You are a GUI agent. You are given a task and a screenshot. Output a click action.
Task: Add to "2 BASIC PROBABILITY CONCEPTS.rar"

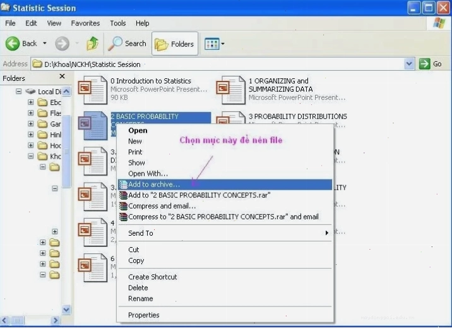(x=225, y=195)
